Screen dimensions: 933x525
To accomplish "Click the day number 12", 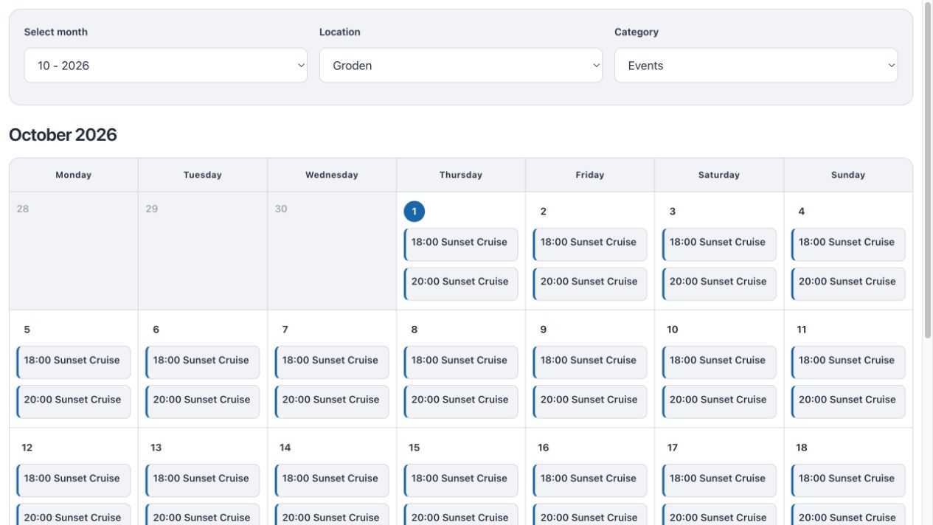I will tap(27, 448).
